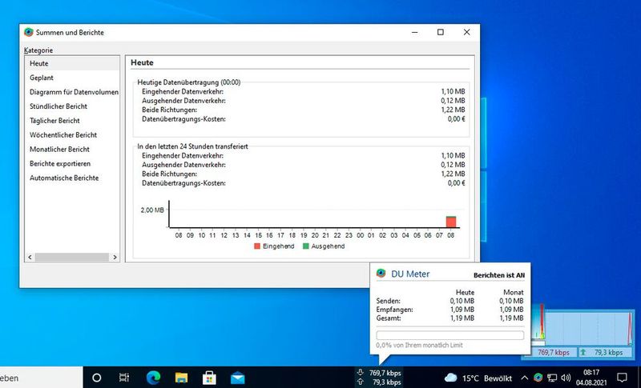Open the notification center icon

[621, 377]
